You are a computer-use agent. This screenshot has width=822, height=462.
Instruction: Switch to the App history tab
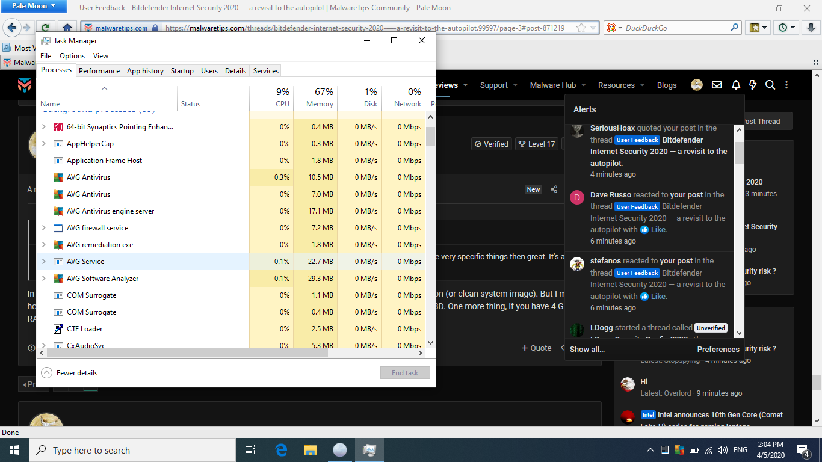[x=145, y=71]
